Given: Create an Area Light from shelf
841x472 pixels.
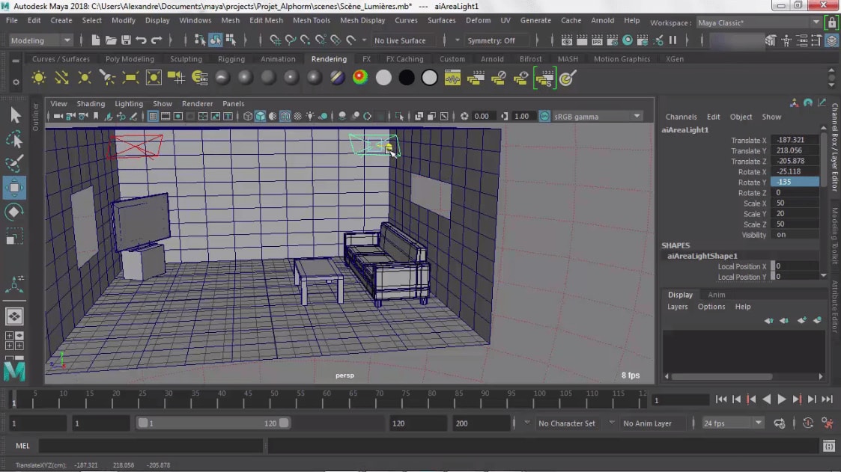Looking at the screenshot, I should (130, 78).
